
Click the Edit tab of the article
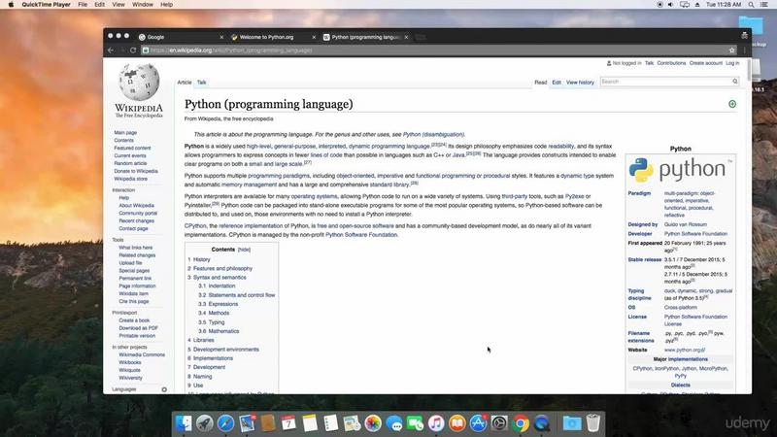click(557, 83)
